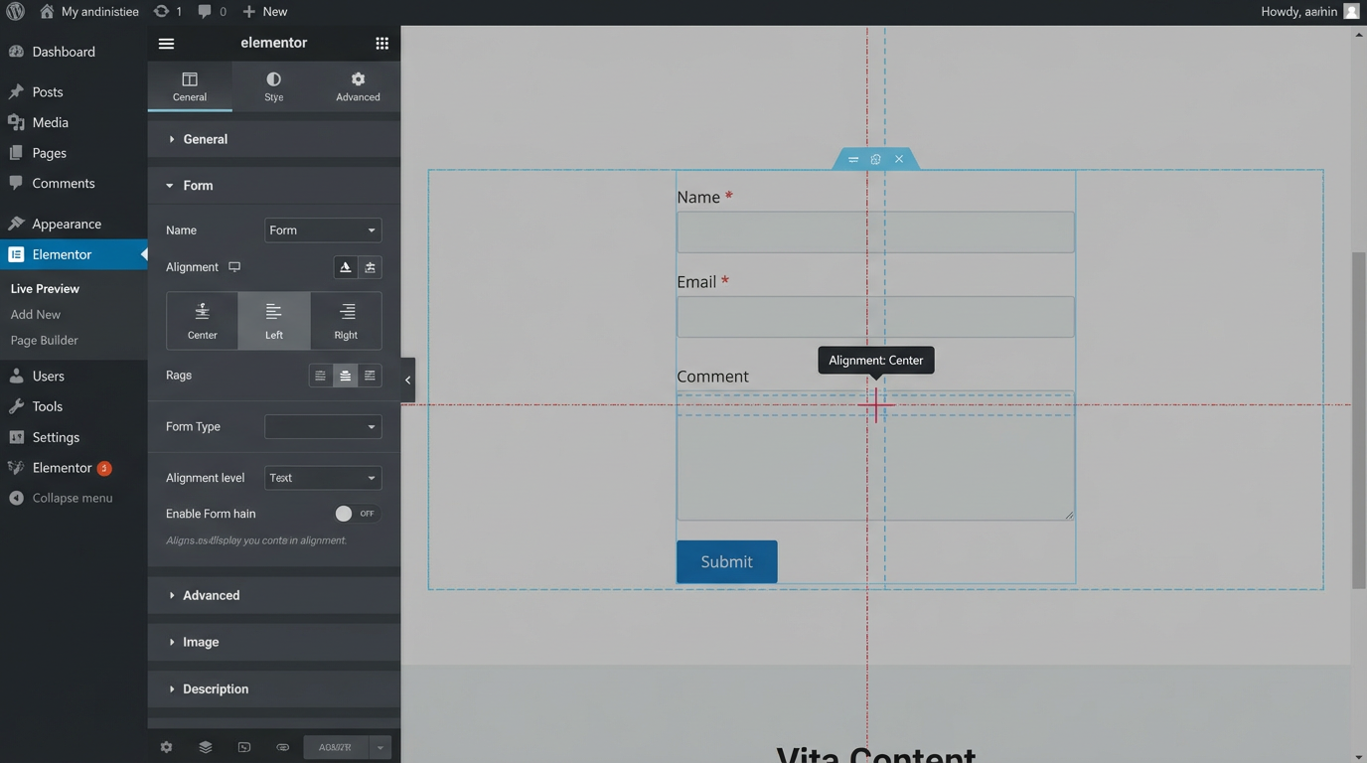Open the Alignment level dropdown showing Text

pos(322,478)
